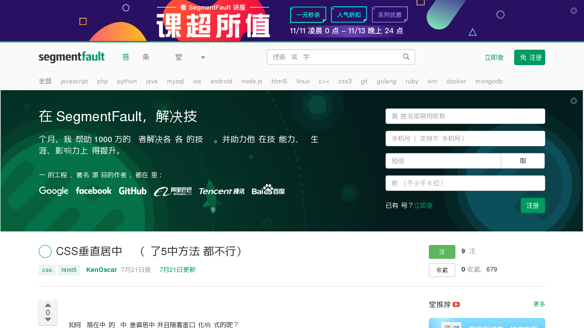
Task: Select the ios tag
Action: [x=197, y=81]
